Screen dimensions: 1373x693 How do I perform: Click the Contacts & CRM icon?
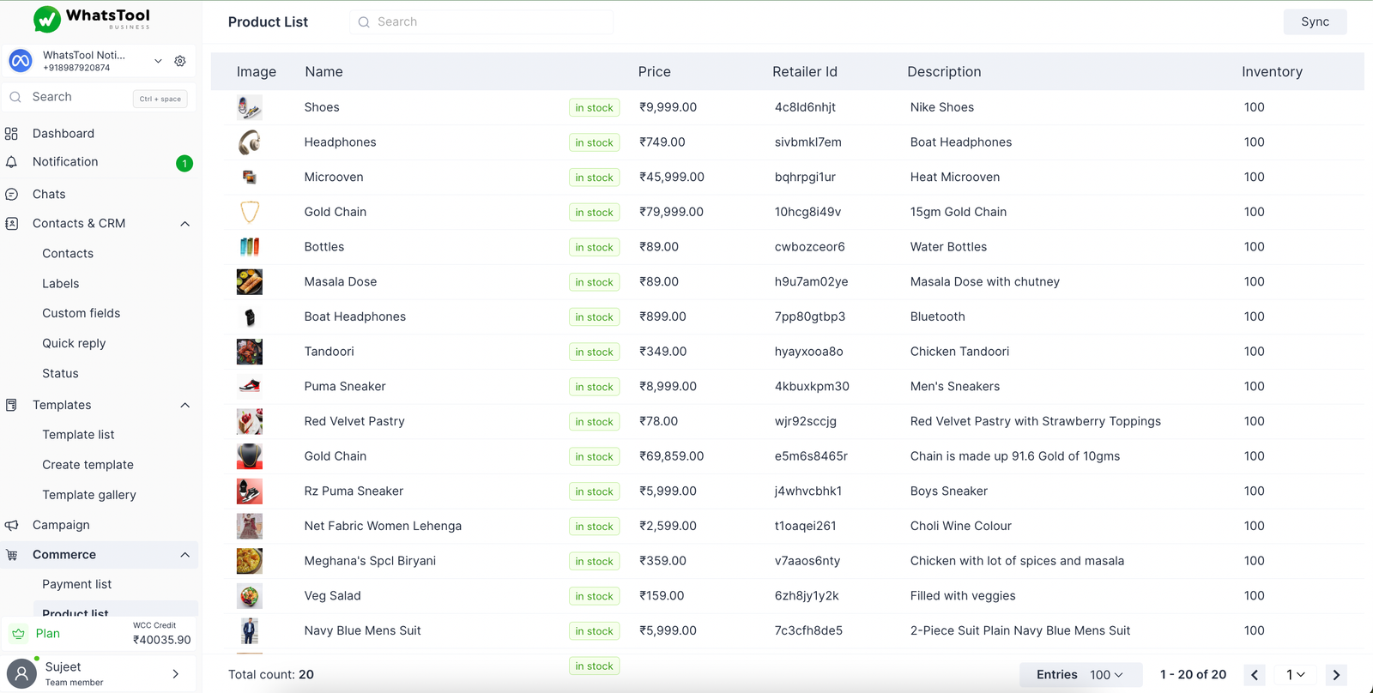11,224
